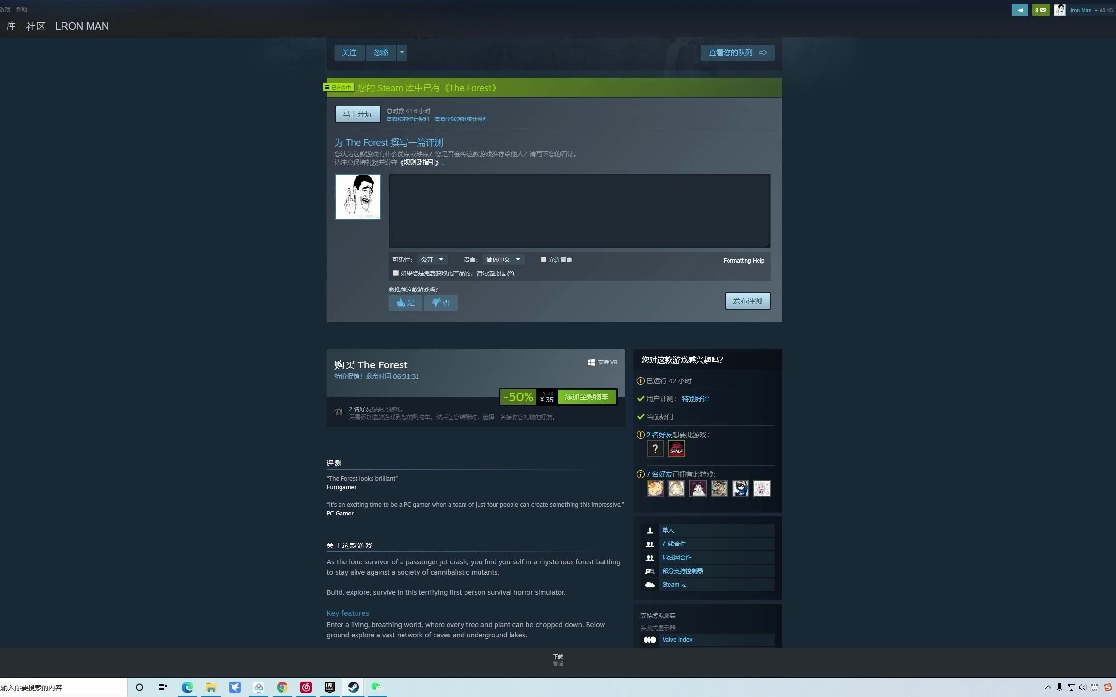This screenshot has height=697, width=1116.
Task: Select the thumbs-up 是 recommendation
Action: tap(405, 303)
